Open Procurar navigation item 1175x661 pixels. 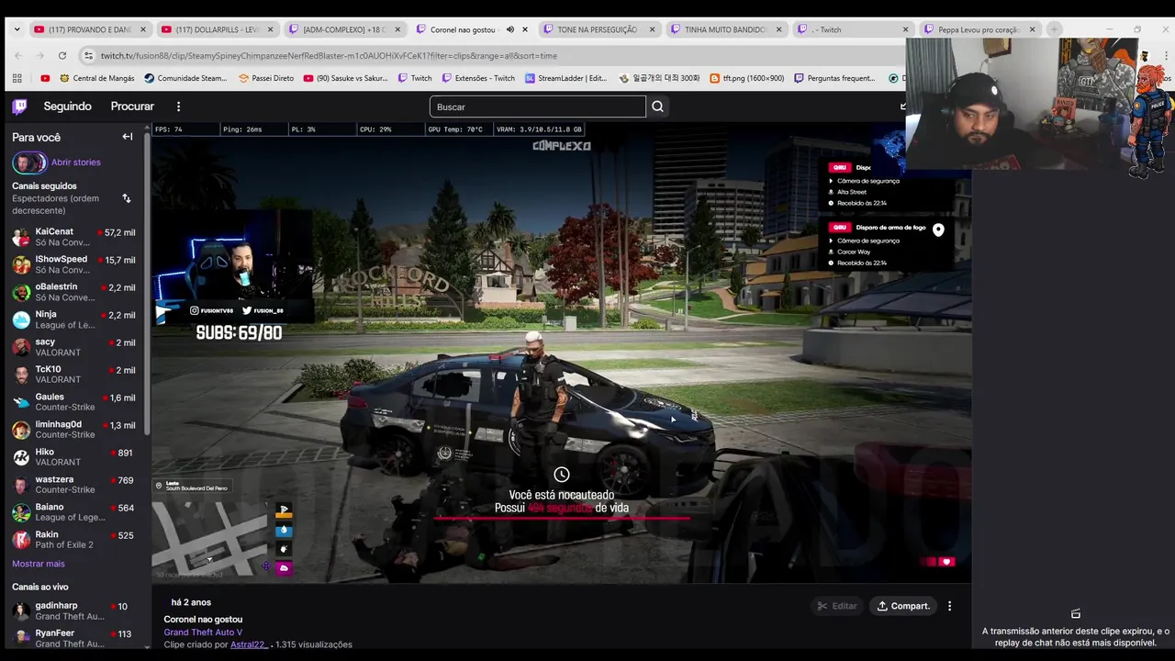click(132, 106)
